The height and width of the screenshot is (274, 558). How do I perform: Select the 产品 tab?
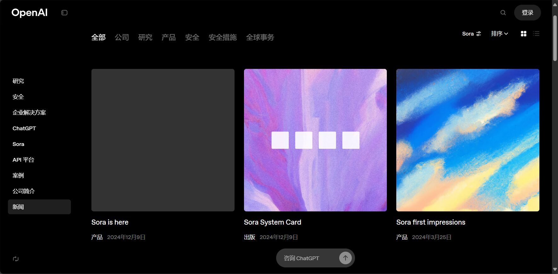(169, 37)
